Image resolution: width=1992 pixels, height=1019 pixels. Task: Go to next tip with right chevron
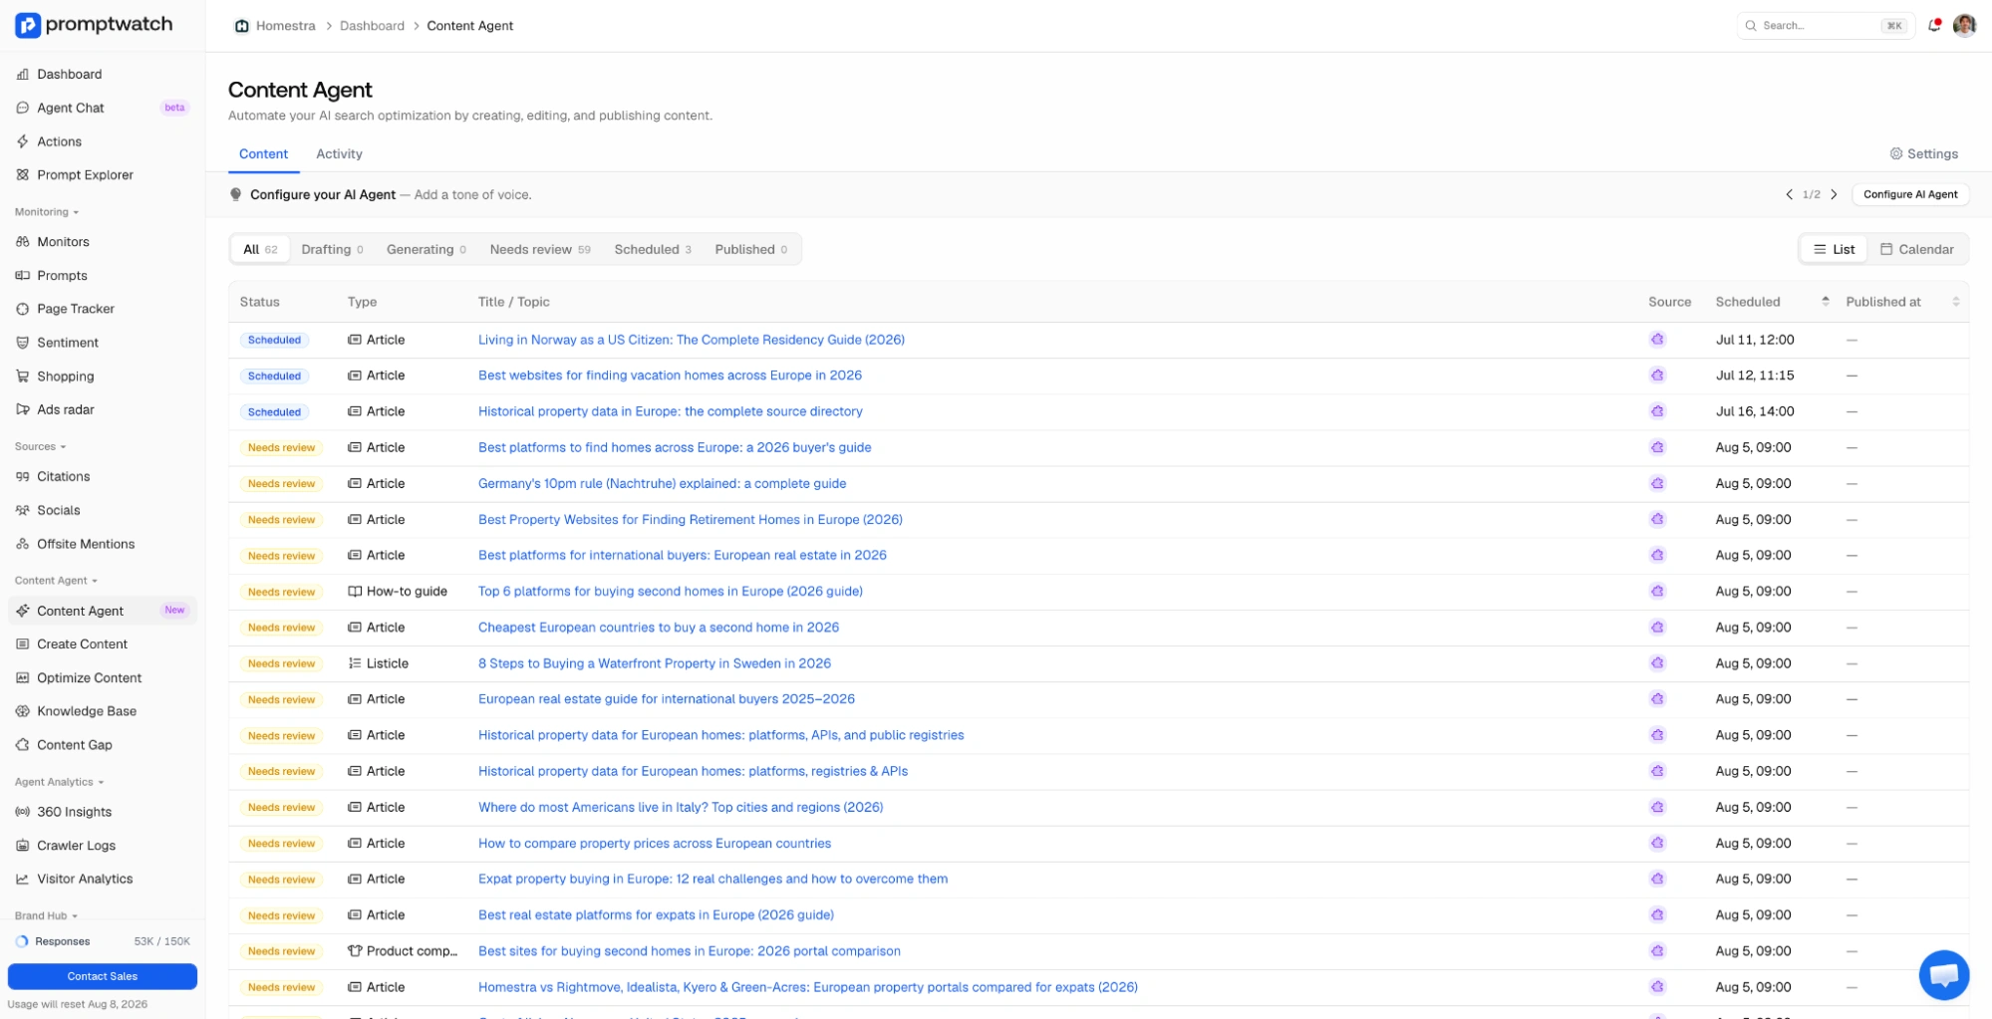[x=1834, y=194]
